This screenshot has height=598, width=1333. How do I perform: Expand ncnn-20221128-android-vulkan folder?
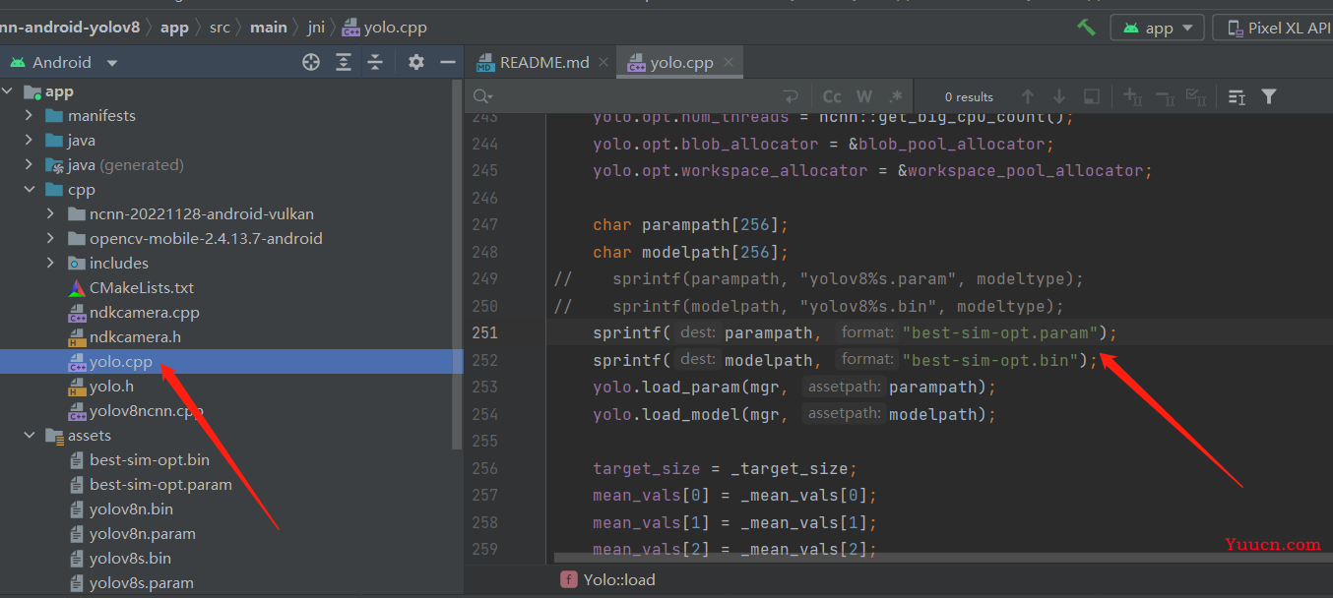[51, 213]
